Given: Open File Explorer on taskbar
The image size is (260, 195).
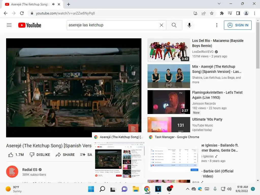Looking at the screenshot, I should point(136,189).
